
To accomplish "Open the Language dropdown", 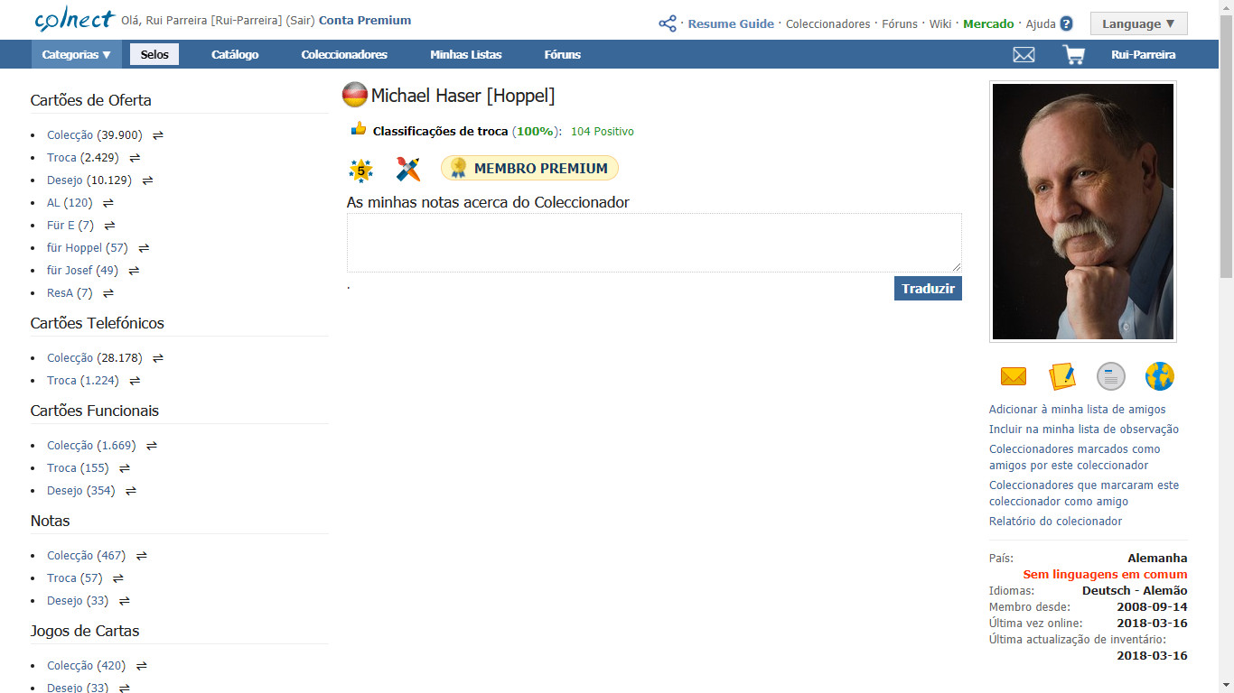I will pos(1138,23).
